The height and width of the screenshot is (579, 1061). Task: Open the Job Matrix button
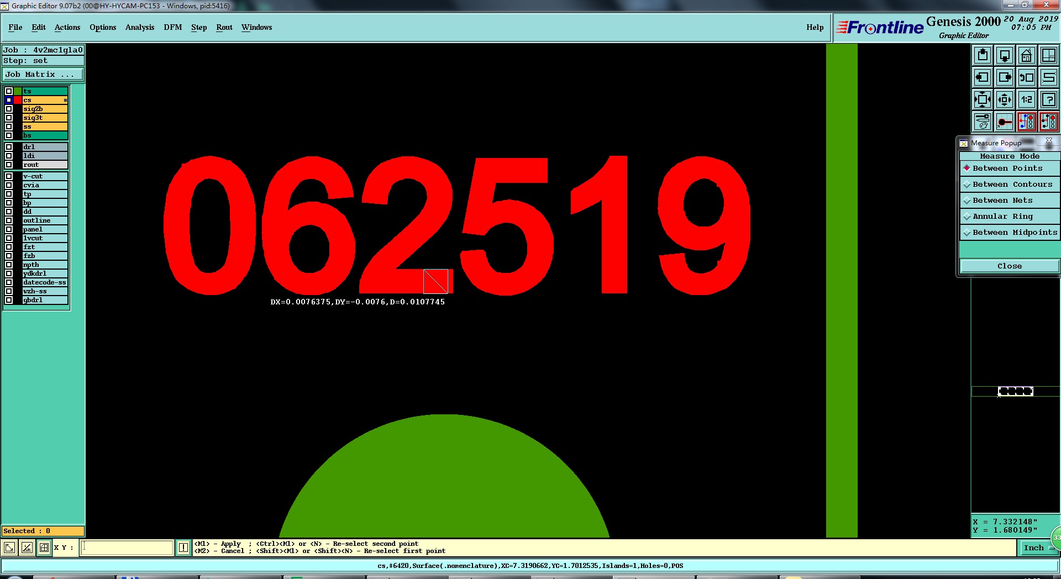[43, 74]
